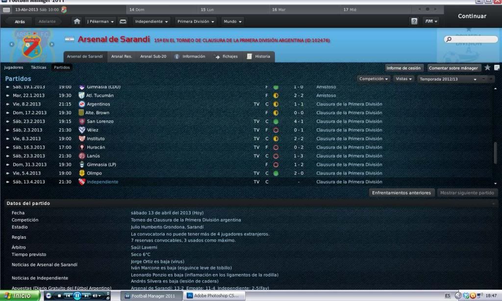Click the Alte. Brown club badge

pyautogui.click(x=81, y=113)
